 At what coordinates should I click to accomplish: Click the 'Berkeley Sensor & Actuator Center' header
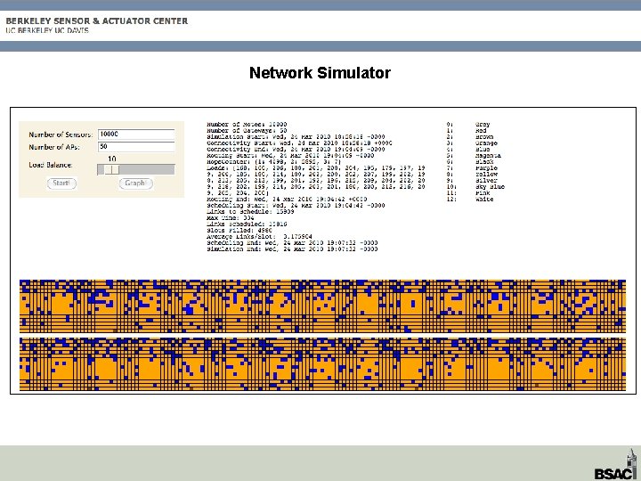97,20
